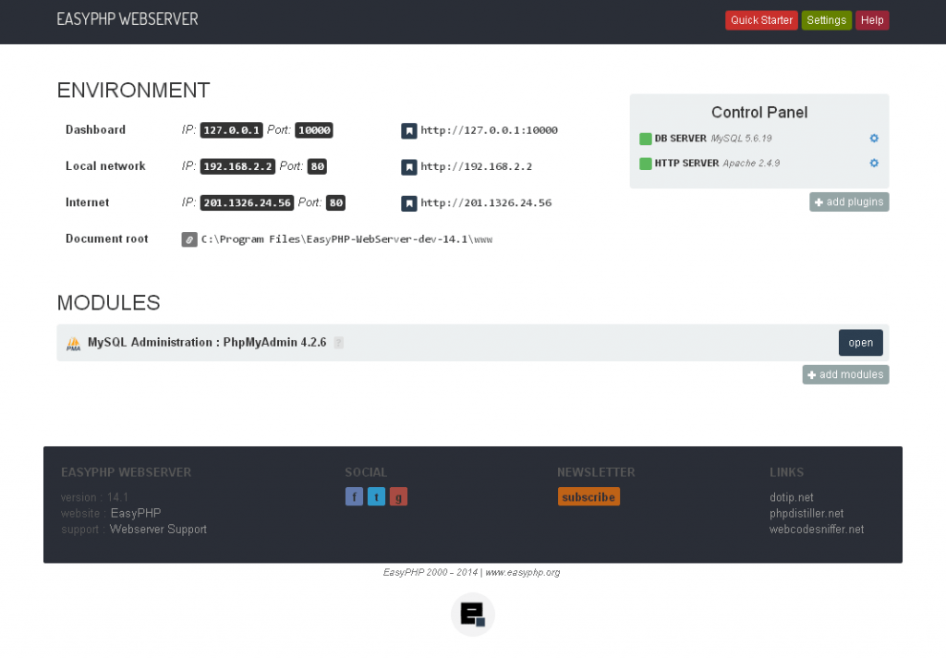946x658 pixels.
Task: Click the add modules button
Action: pos(845,375)
